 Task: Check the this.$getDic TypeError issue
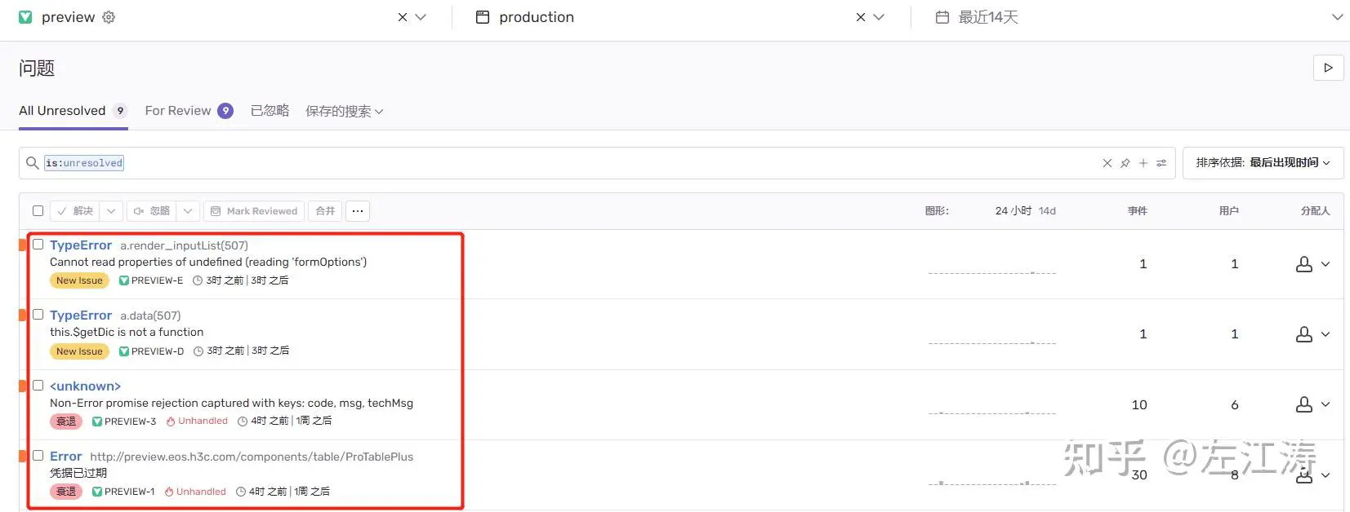tap(38, 315)
